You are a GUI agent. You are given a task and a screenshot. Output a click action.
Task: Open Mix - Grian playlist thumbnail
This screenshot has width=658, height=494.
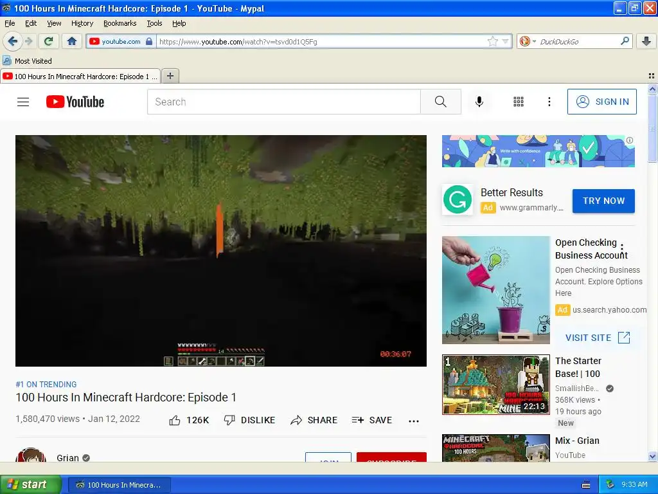[495, 448]
